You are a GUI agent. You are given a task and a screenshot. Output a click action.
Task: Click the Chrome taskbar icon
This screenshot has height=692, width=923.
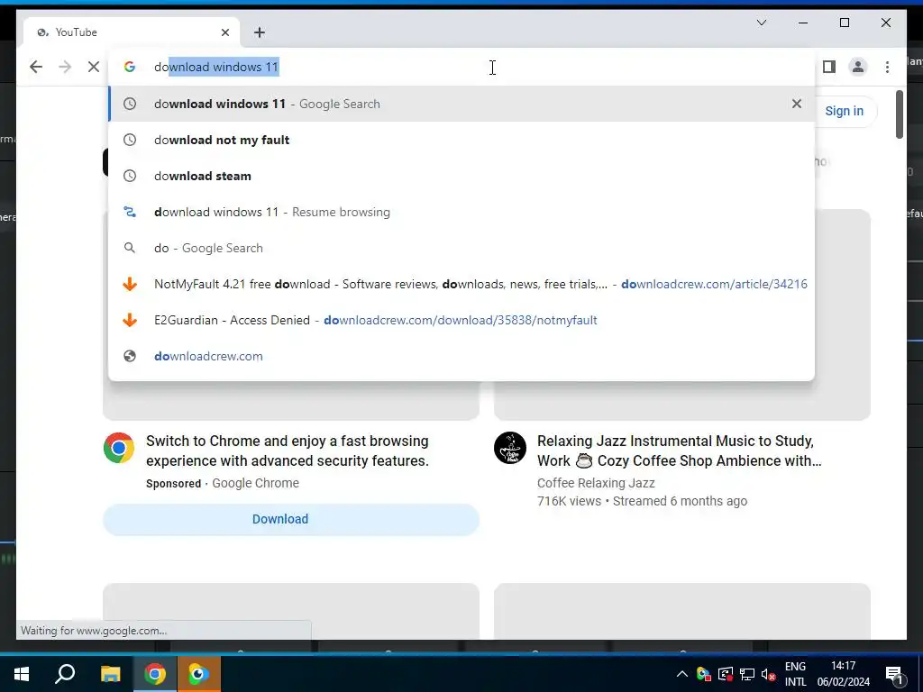click(x=155, y=674)
